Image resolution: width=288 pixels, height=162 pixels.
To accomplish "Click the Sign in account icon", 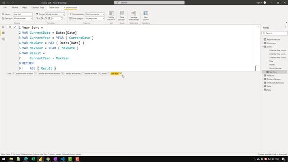I will (x=265, y=3).
